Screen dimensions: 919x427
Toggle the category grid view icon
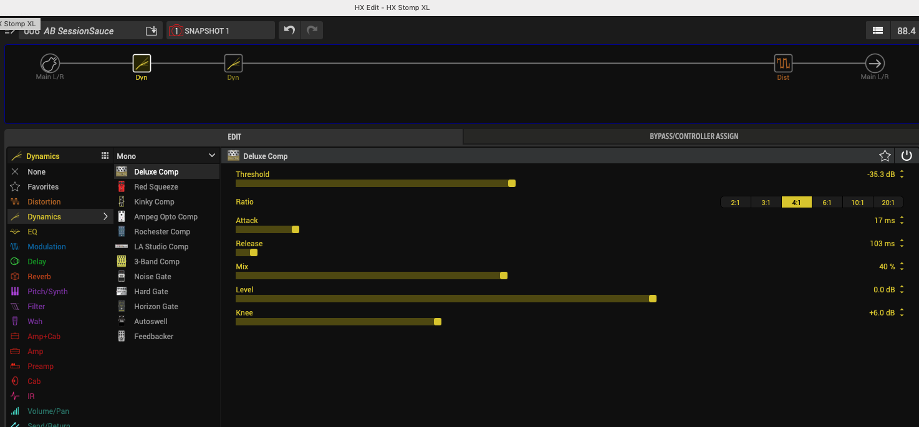[x=105, y=156]
